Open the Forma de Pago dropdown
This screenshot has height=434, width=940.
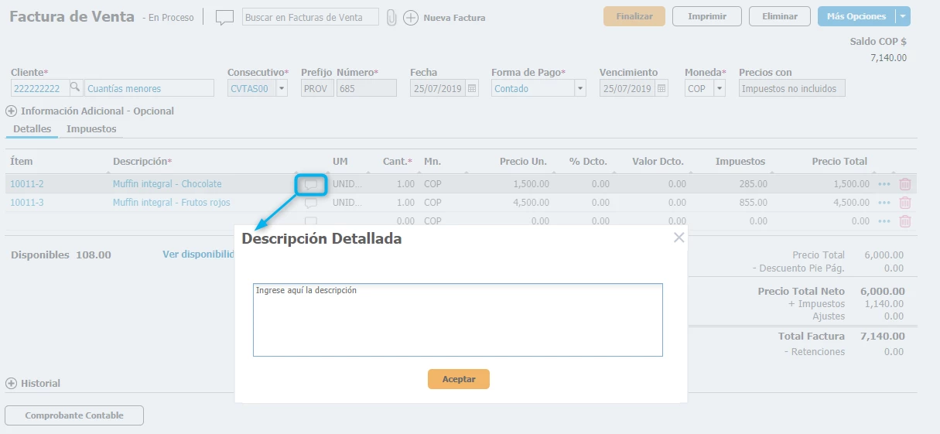pyautogui.click(x=580, y=89)
